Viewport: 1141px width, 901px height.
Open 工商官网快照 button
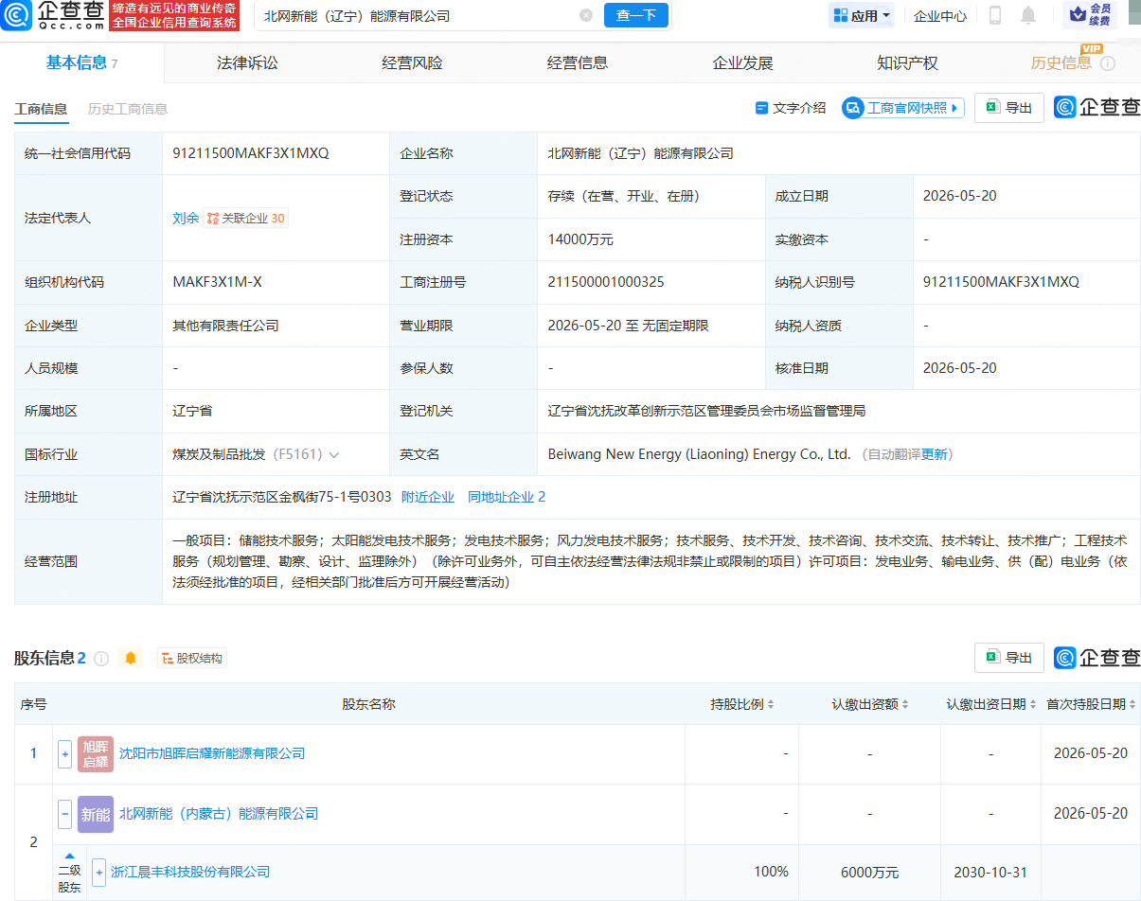coord(903,108)
